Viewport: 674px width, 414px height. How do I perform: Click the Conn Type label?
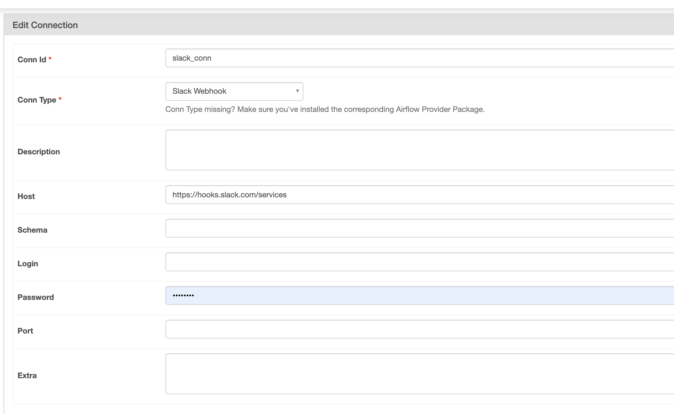click(x=37, y=100)
